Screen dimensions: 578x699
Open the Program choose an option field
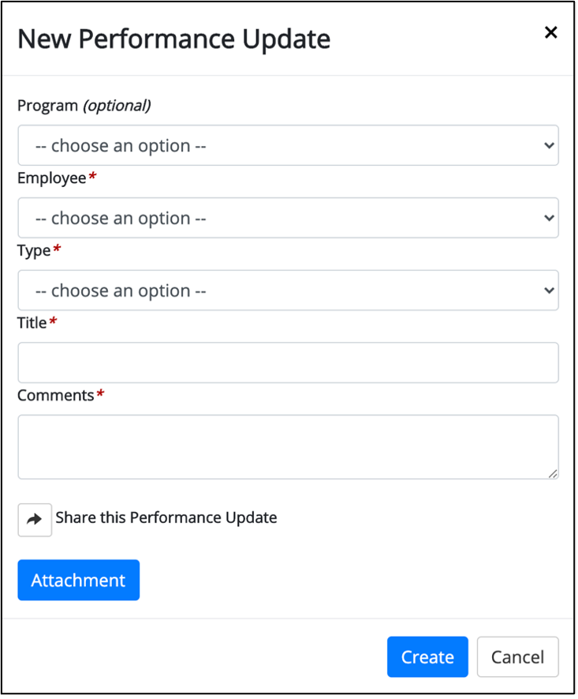[288, 145]
